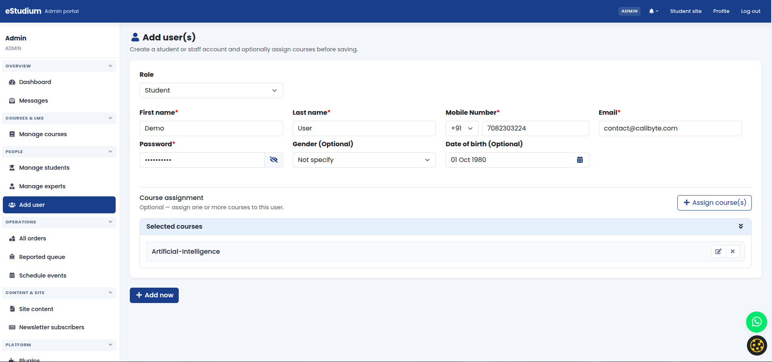This screenshot has height=362, width=772.
Task: Collapse the PEOPLE sidebar section
Action: click(59, 152)
